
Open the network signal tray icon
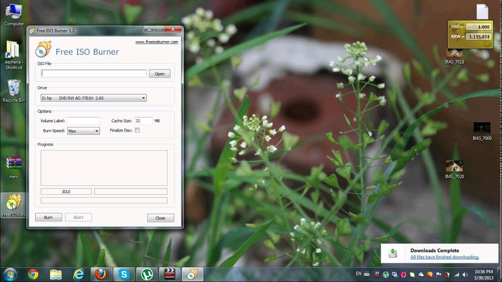tap(456, 275)
